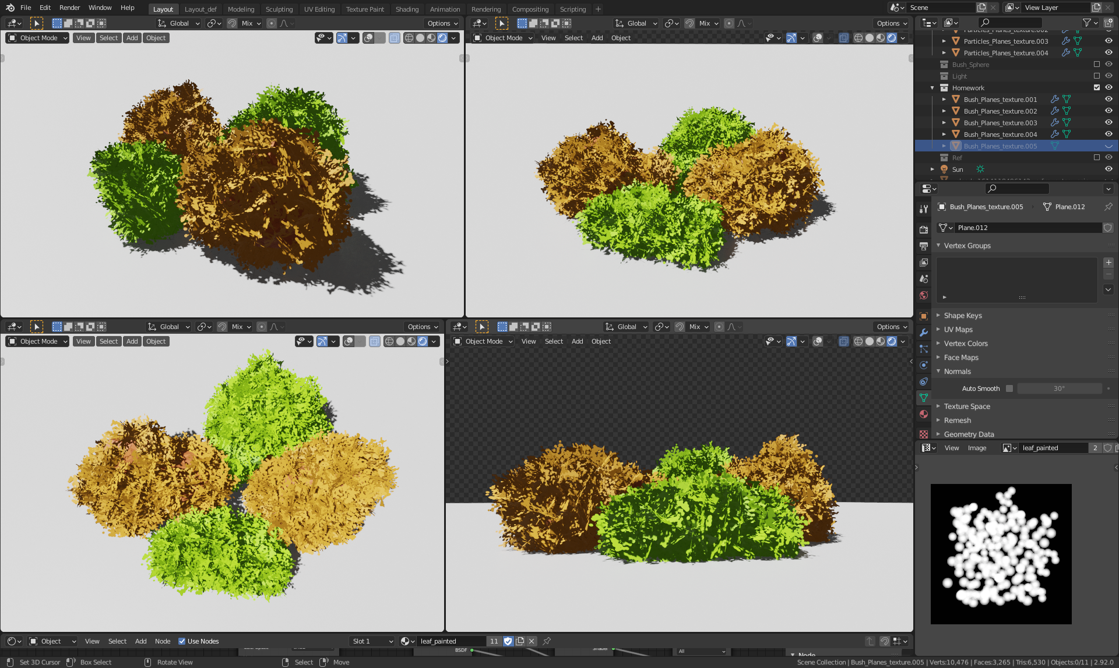Hide Bush_Planes_texture.003 using its eye icon
1119x668 pixels.
coord(1109,123)
